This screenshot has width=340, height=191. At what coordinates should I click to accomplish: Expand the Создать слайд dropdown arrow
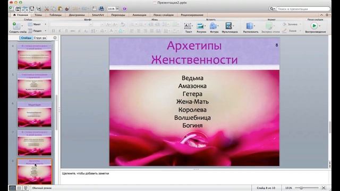click(x=22, y=26)
